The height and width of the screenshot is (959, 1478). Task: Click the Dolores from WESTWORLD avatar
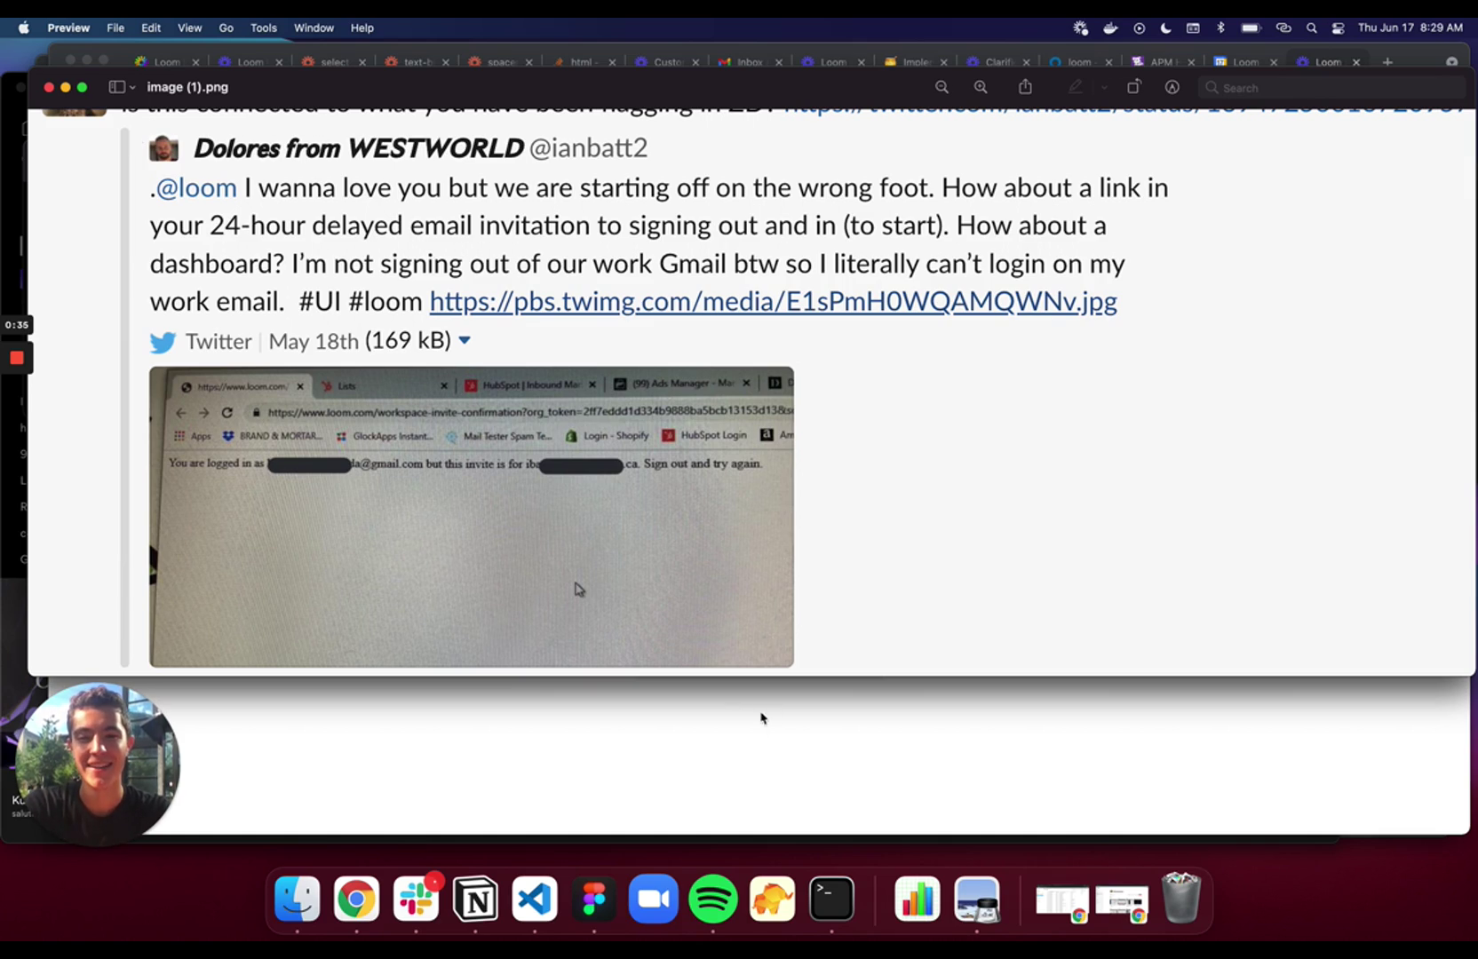(x=163, y=148)
